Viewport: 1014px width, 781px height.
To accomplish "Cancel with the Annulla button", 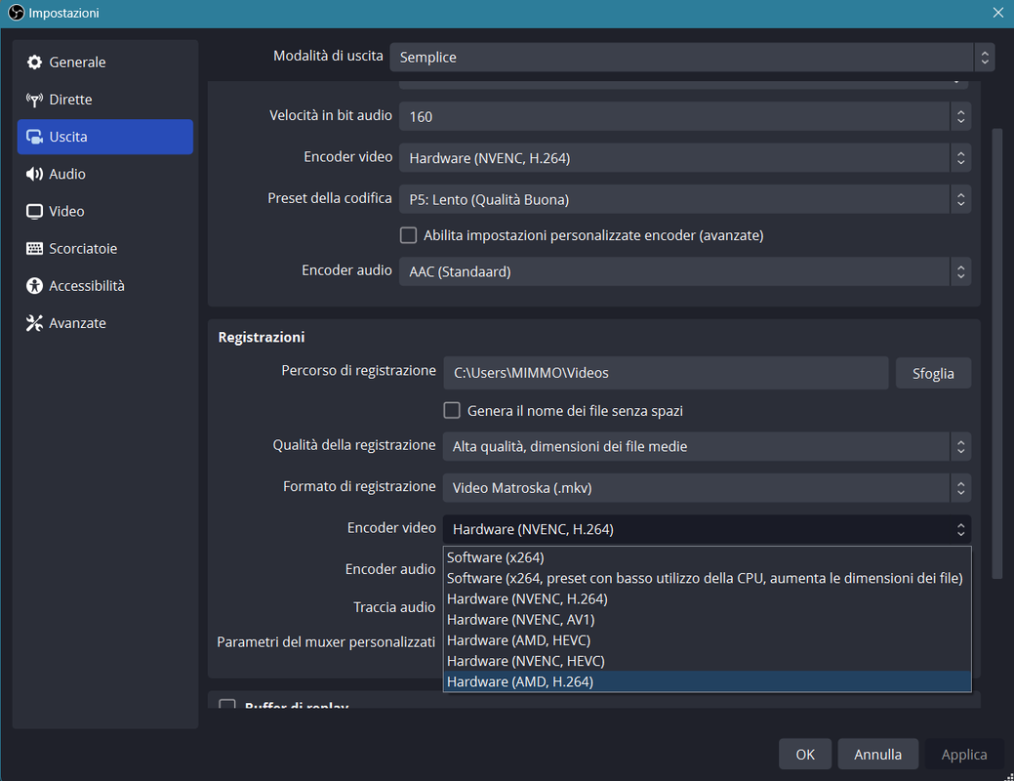I will (x=877, y=755).
